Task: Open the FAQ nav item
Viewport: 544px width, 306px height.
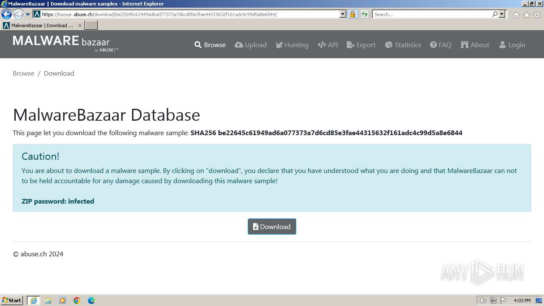Action: tap(441, 45)
